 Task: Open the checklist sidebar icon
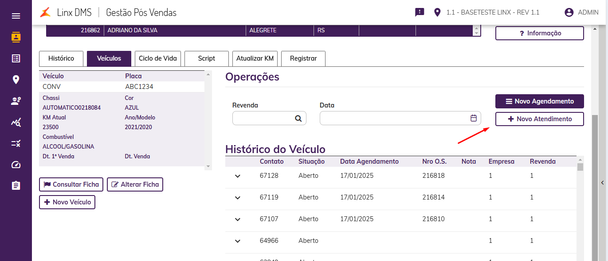pos(16,143)
